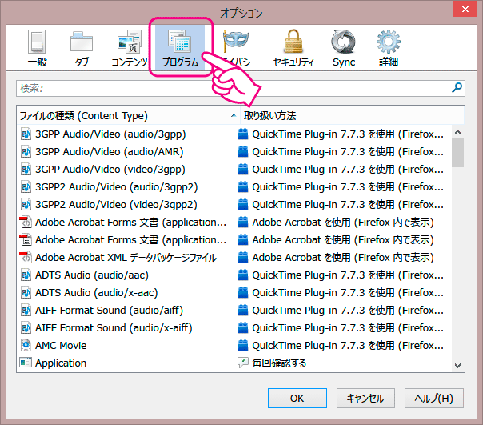483x425 pixels.
Task: Select the Application content type row
Action: pyautogui.click(x=234, y=363)
